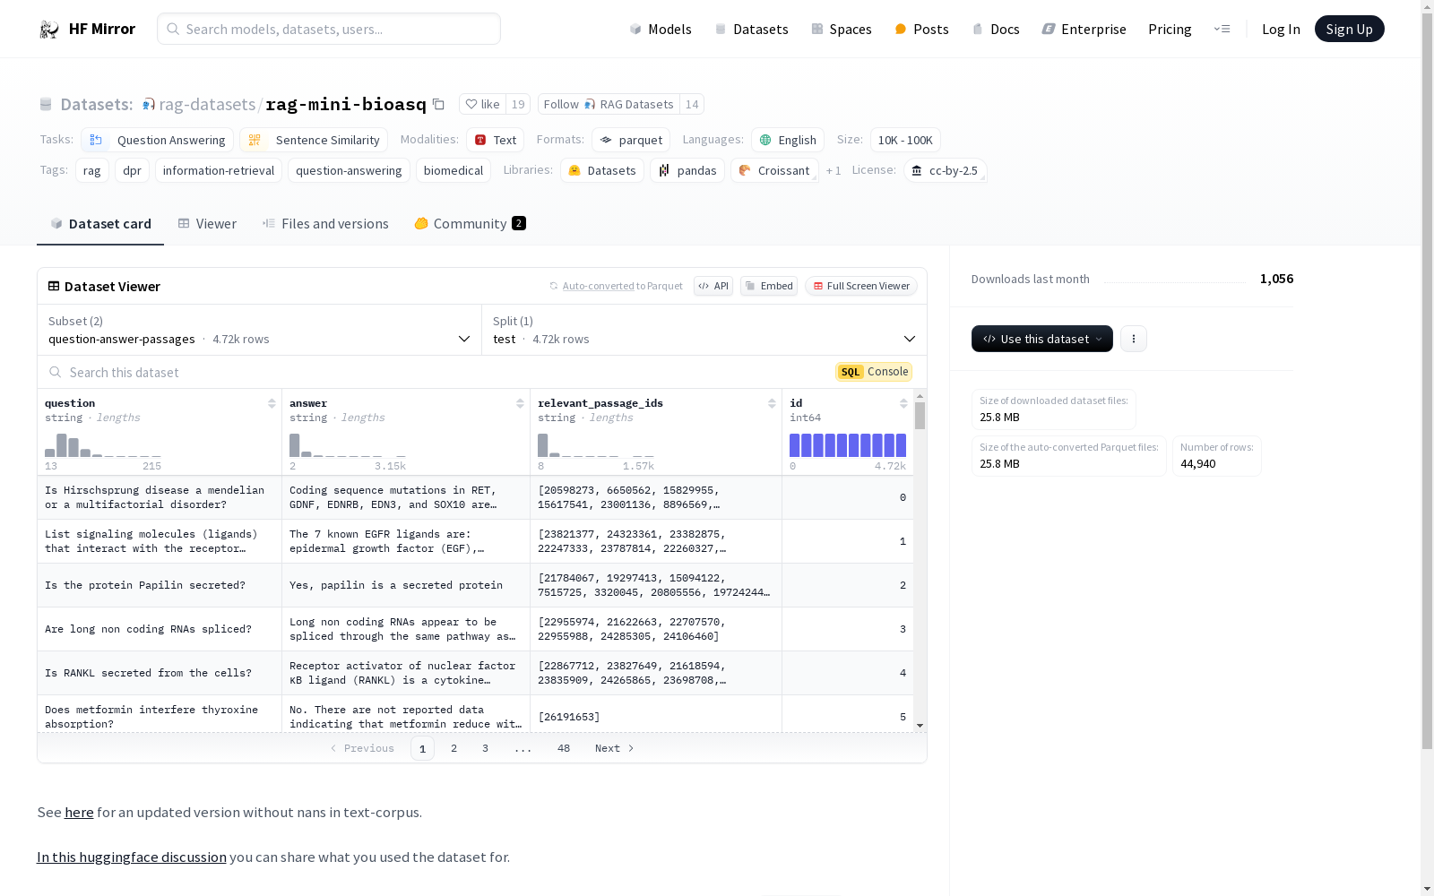Click the English language tag
Image resolution: width=1434 pixels, height=896 pixels.
(x=788, y=140)
